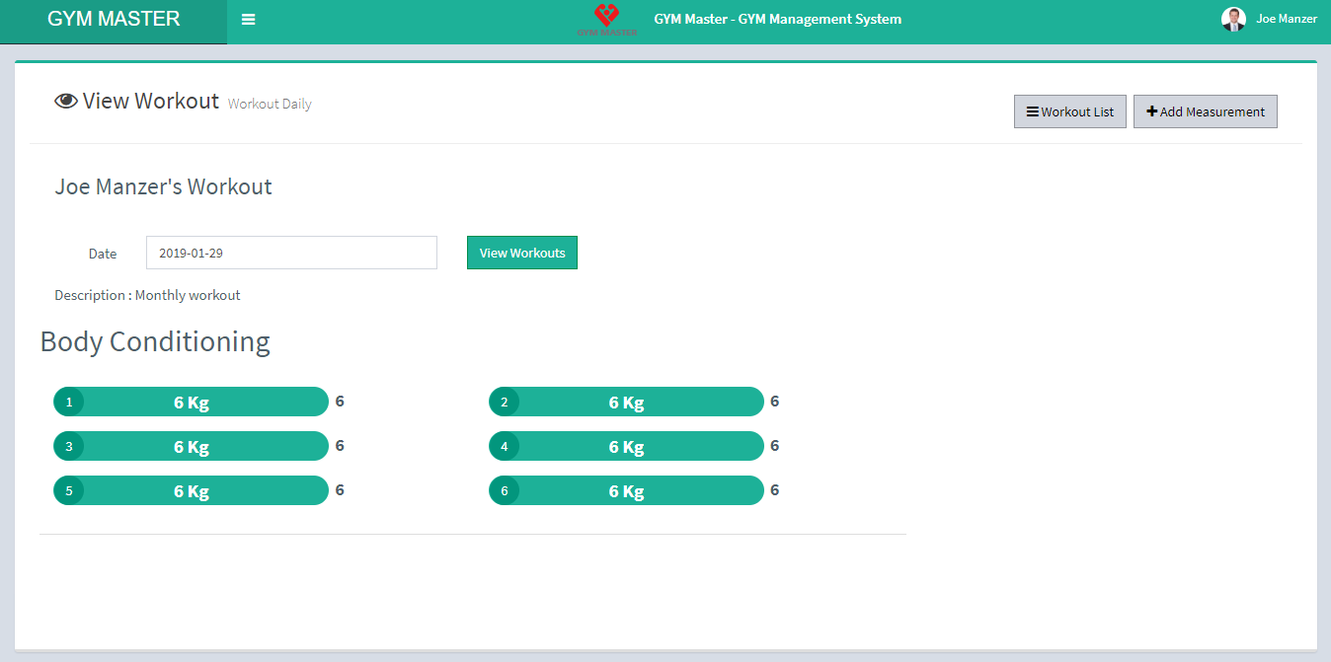Click the plus icon in Add Measurement
Viewport: 1331px width, 662px height.
(1151, 111)
